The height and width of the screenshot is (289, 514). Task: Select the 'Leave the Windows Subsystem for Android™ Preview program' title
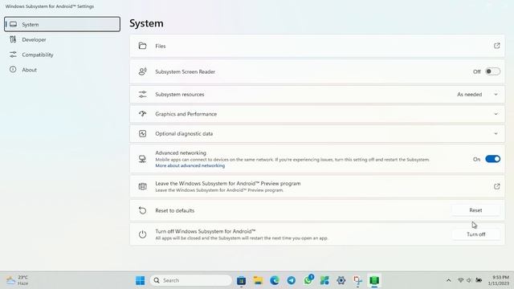tap(228, 184)
